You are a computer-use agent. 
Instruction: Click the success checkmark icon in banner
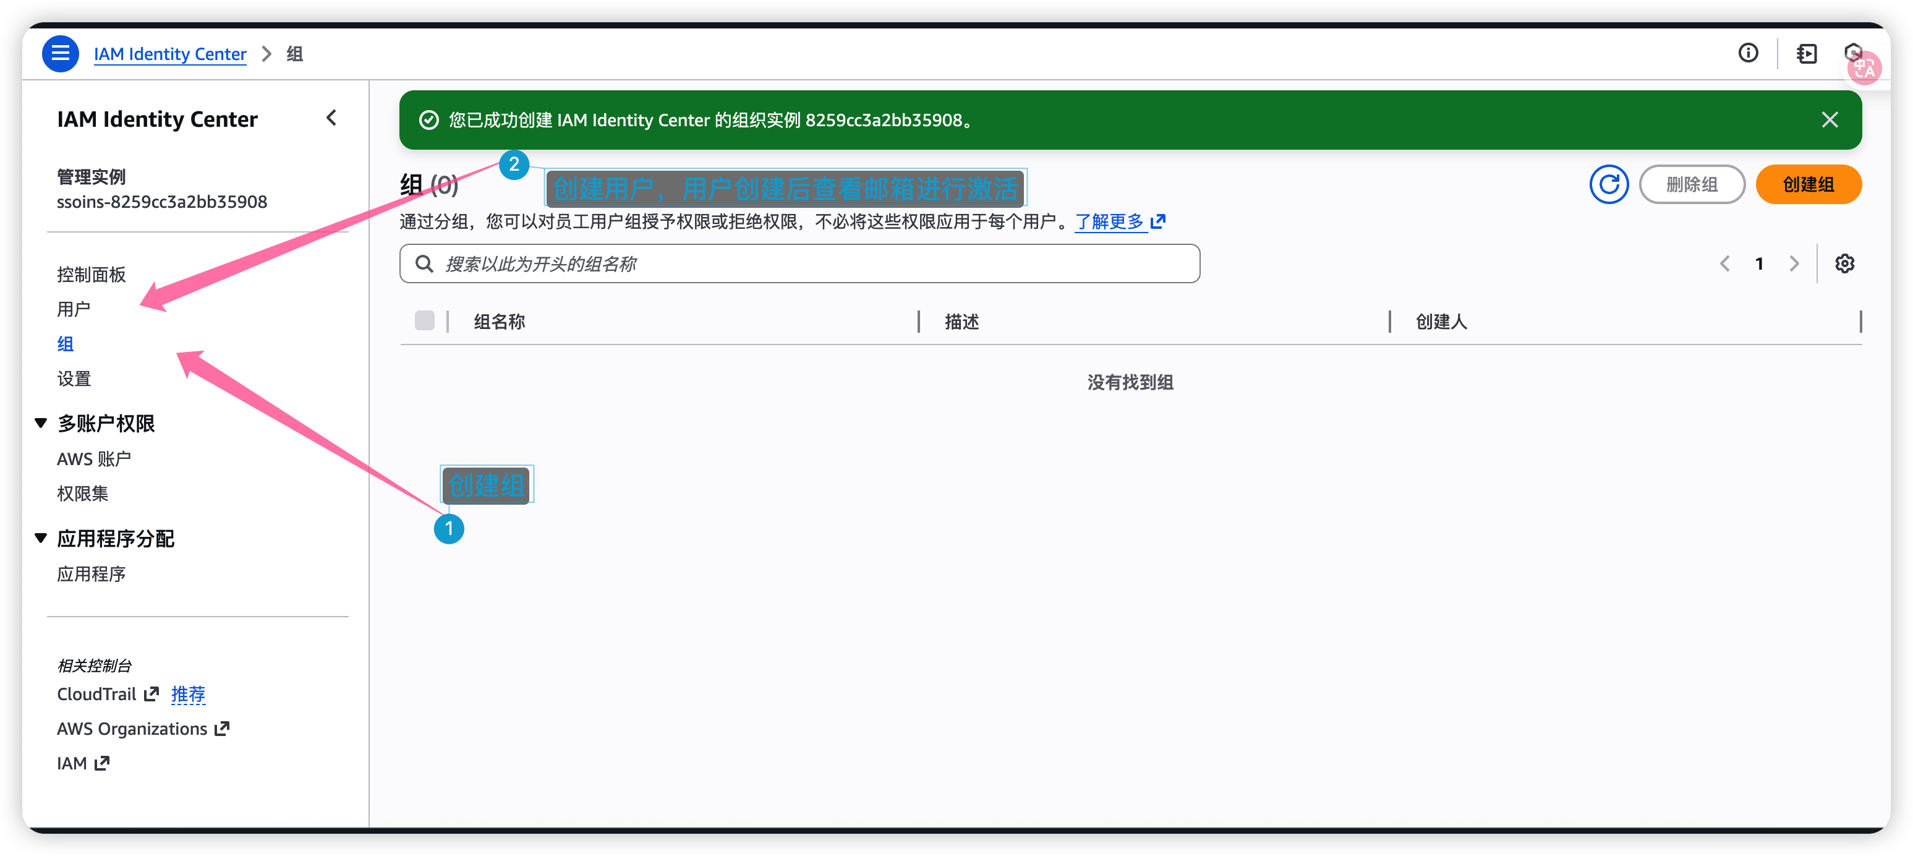(x=428, y=119)
